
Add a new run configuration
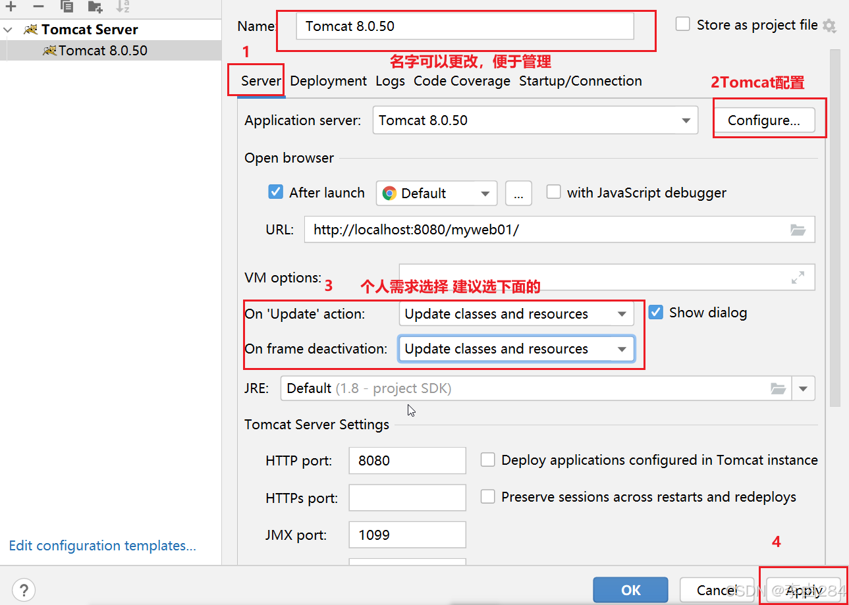(11, 6)
